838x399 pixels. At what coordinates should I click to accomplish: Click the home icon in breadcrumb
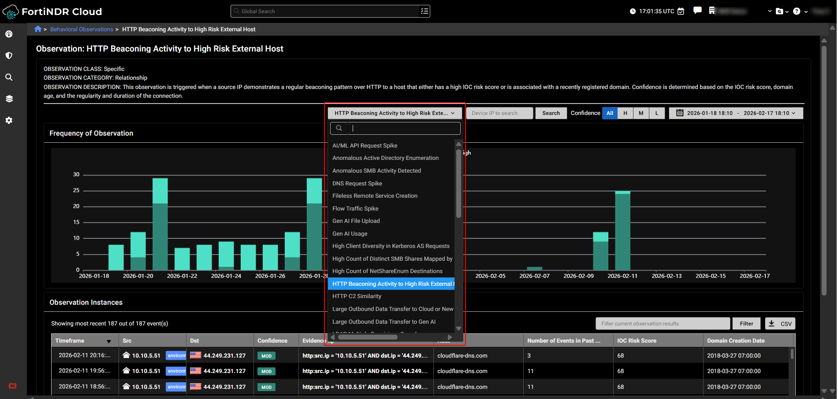pyautogui.click(x=38, y=29)
